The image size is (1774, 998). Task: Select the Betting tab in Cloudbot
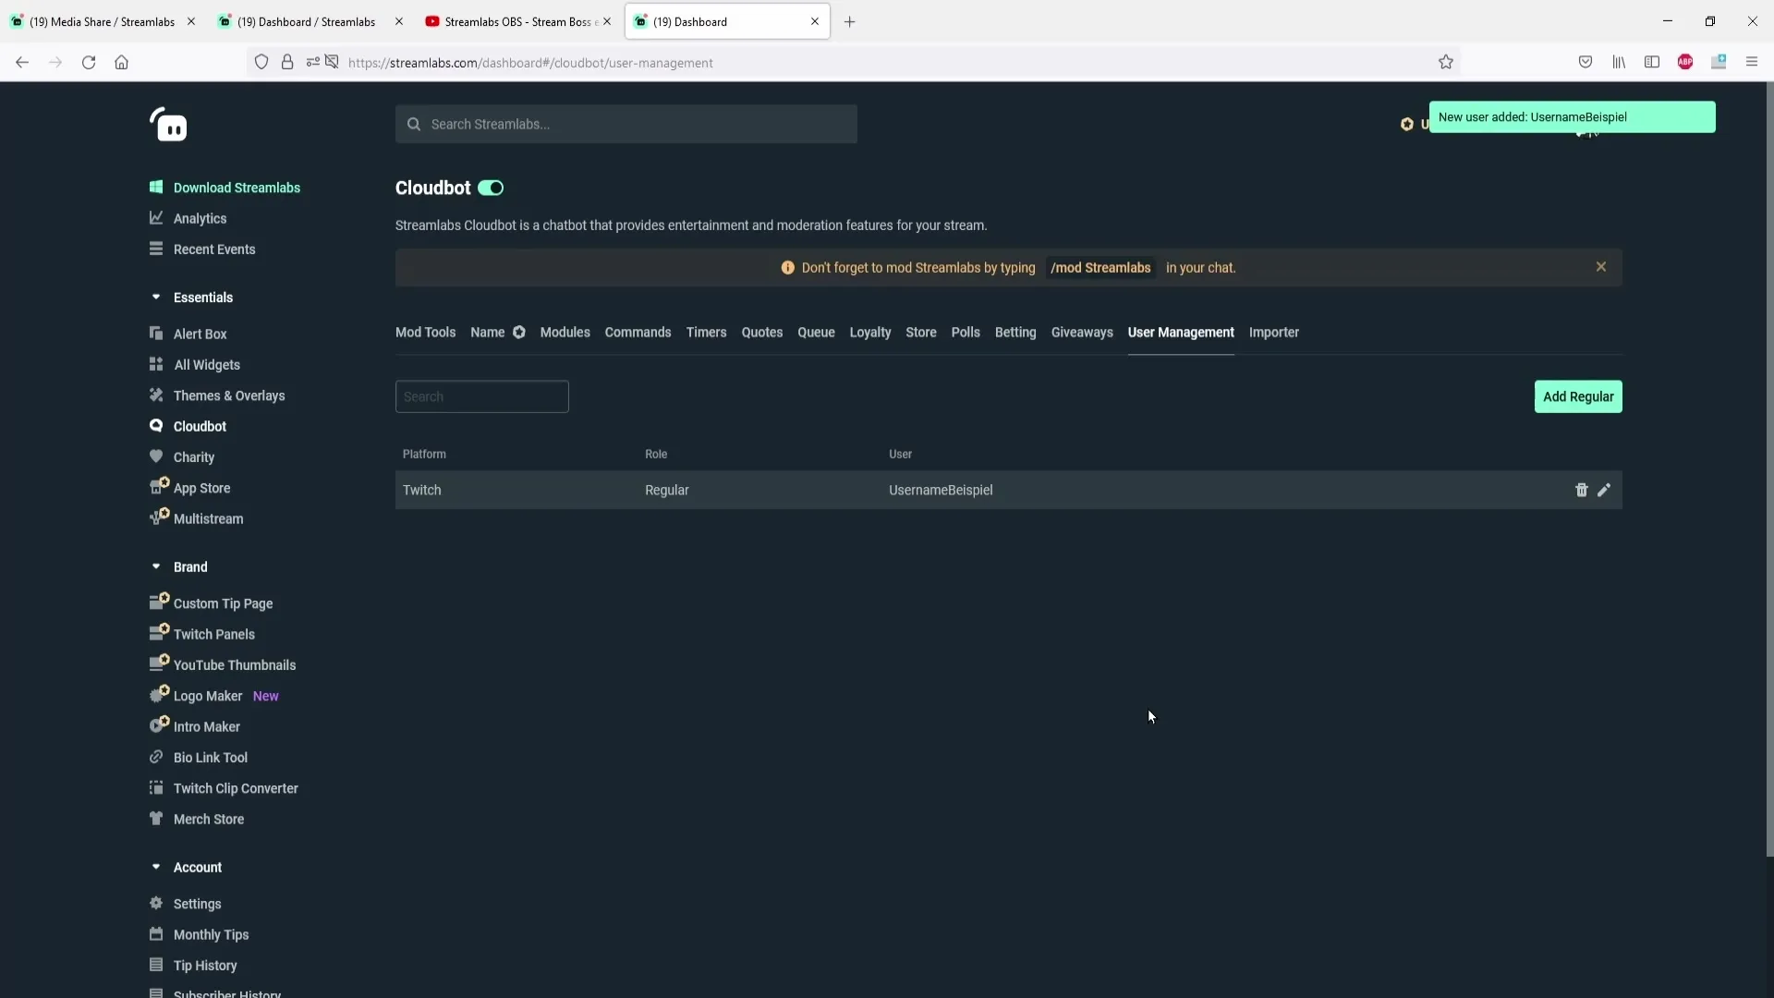point(1015,332)
